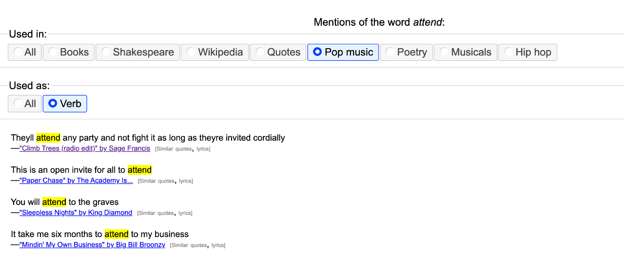Screen dimensions: 624x258
Task: Show similar quotes for Sleepless Nights line
Action: point(155,213)
